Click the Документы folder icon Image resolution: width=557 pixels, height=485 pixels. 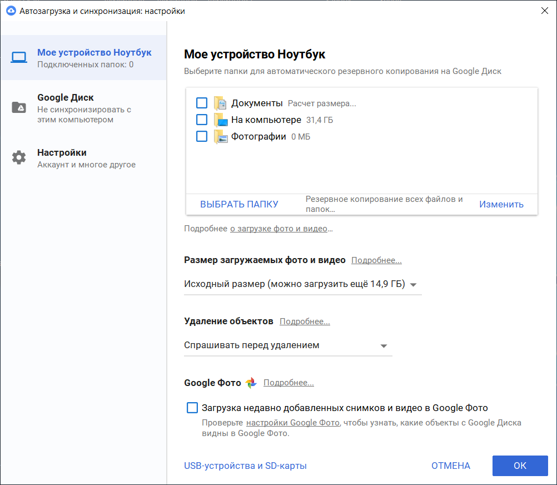click(221, 103)
